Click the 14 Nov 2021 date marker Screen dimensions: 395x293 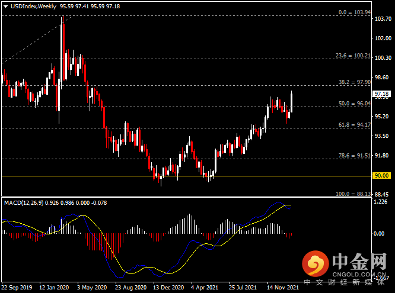point(283,288)
